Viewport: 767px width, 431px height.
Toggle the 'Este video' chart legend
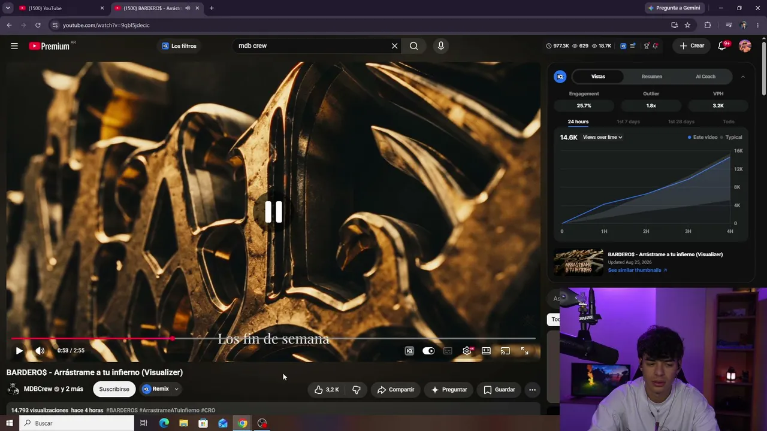tap(702, 137)
